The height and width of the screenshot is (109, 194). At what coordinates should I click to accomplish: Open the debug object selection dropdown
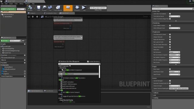[98, 8]
